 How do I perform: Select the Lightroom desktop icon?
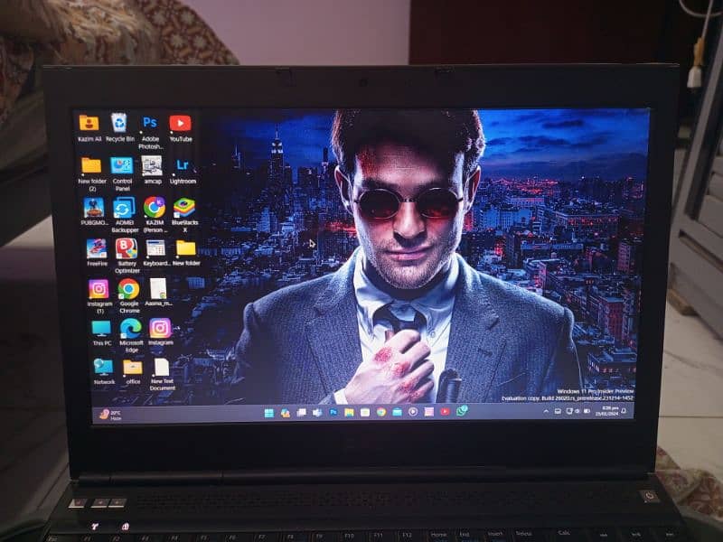(x=183, y=165)
